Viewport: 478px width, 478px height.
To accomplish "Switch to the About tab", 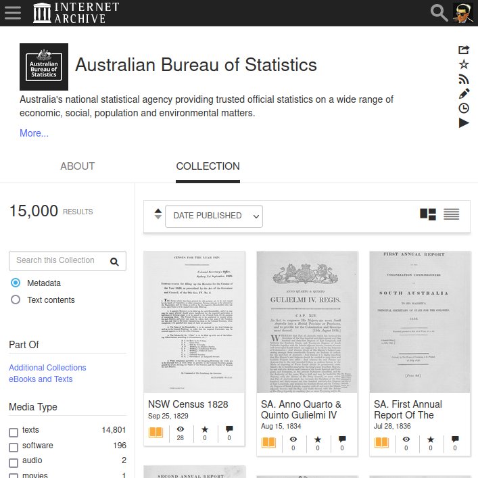I will pos(78,166).
